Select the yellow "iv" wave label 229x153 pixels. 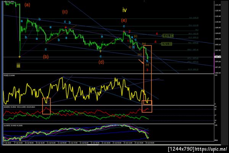tap(124, 10)
